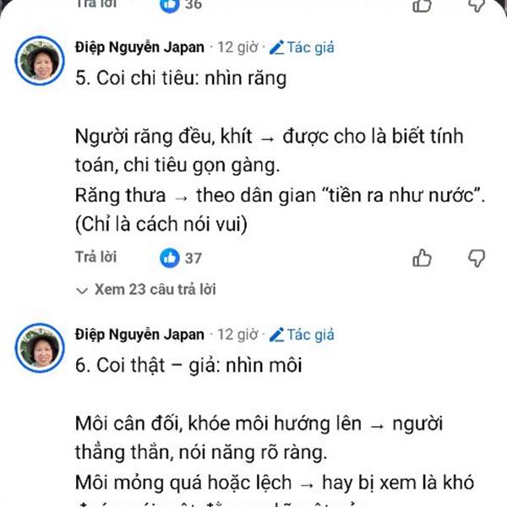Click the blue like reaction icon beside 37
The width and height of the screenshot is (507, 507).
[171, 258]
